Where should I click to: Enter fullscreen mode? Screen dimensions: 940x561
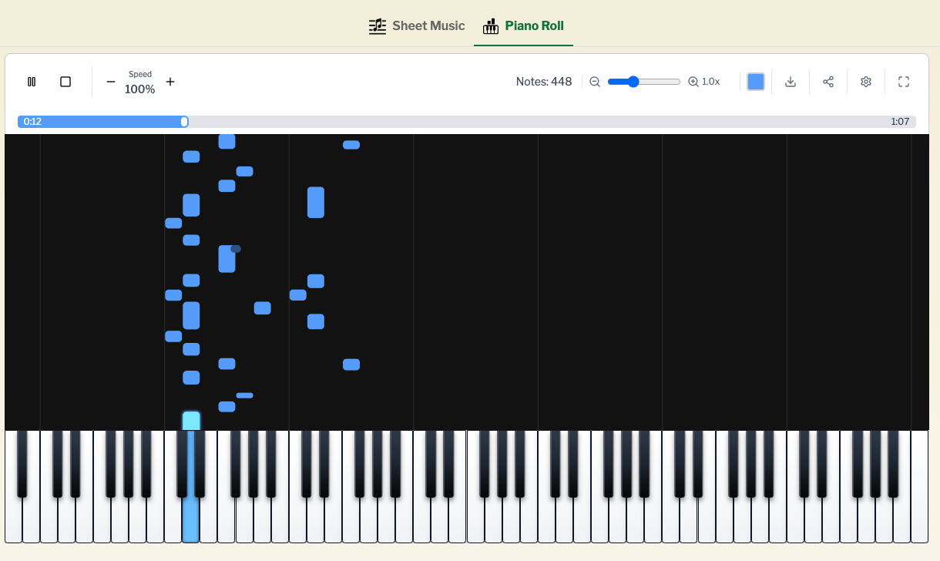904,82
